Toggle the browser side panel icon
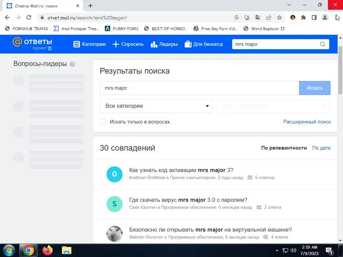Screen dimensions: 343x257 pyautogui.click(x=314, y=17)
